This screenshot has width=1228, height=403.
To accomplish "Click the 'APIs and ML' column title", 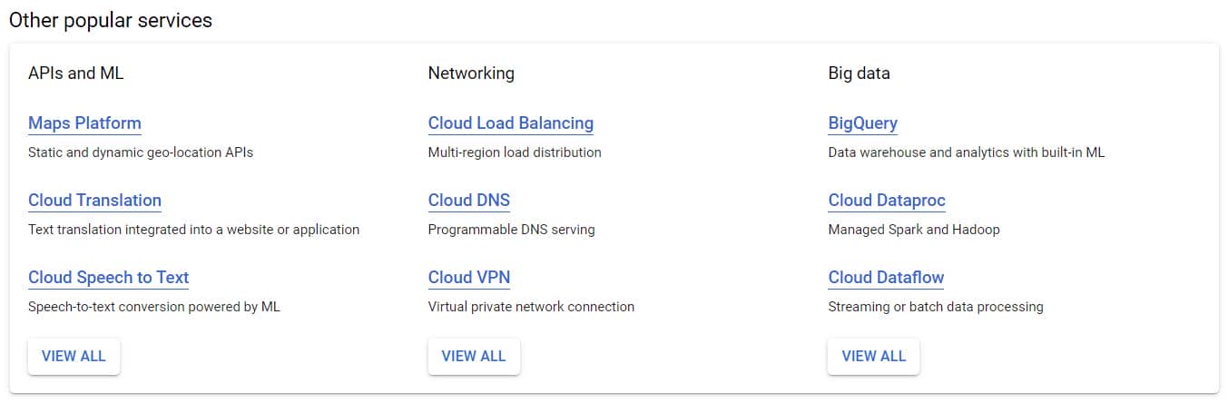I will (x=76, y=74).
